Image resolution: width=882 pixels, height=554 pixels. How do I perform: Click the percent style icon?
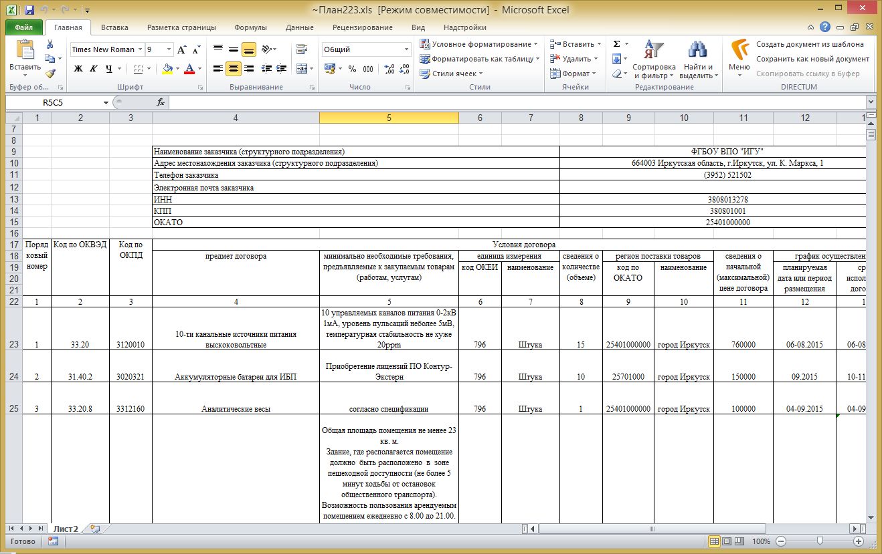[x=353, y=69]
